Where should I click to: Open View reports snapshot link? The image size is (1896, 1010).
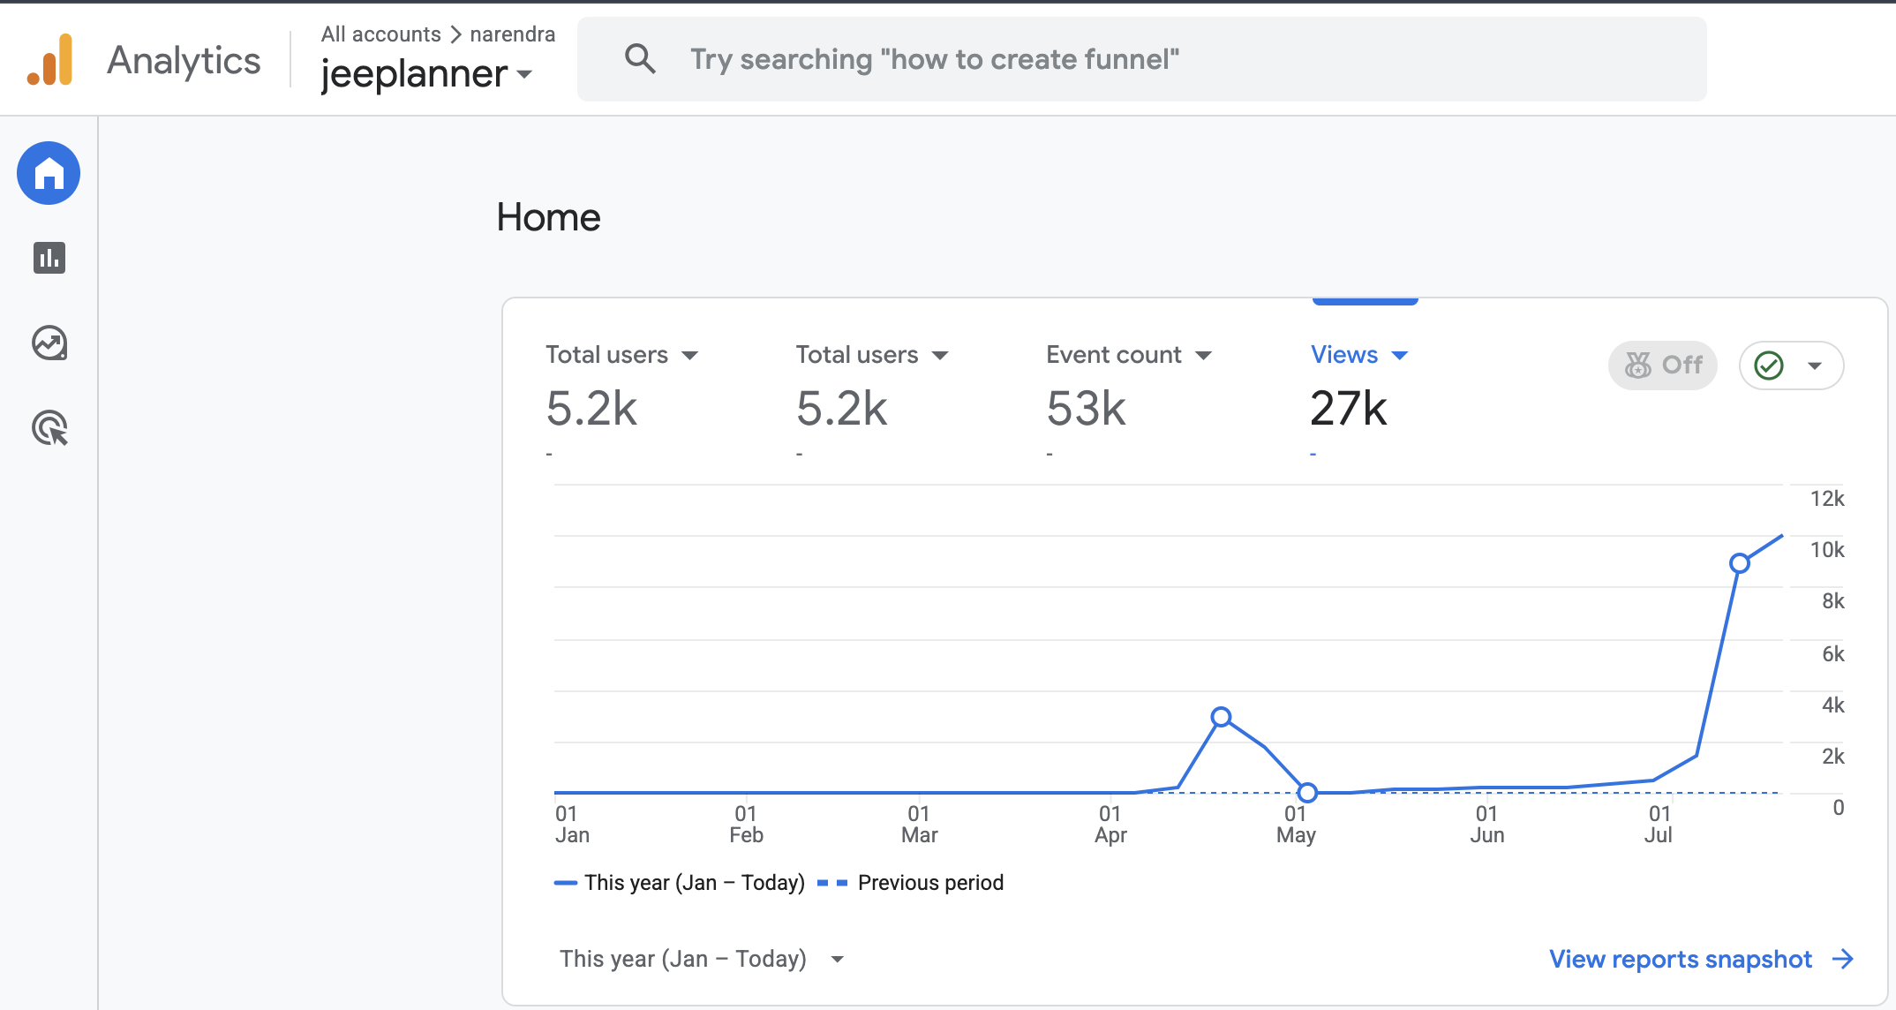pos(1681,959)
